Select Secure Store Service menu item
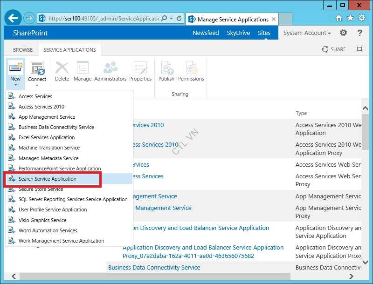This screenshot has height=284, width=373. tap(69, 189)
